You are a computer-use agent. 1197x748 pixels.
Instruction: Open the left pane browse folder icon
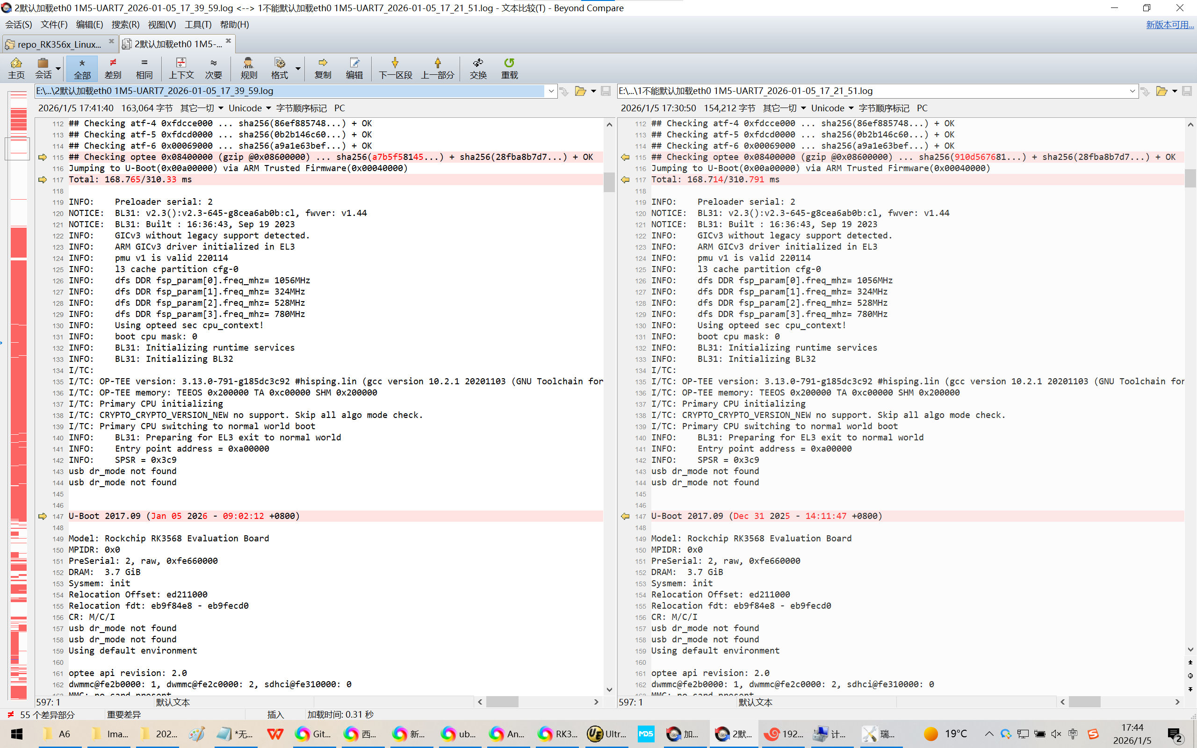click(581, 91)
